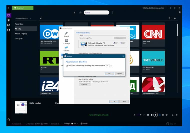Select UI settings in Audials Options
The height and width of the screenshot is (133, 190).
point(66,41)
